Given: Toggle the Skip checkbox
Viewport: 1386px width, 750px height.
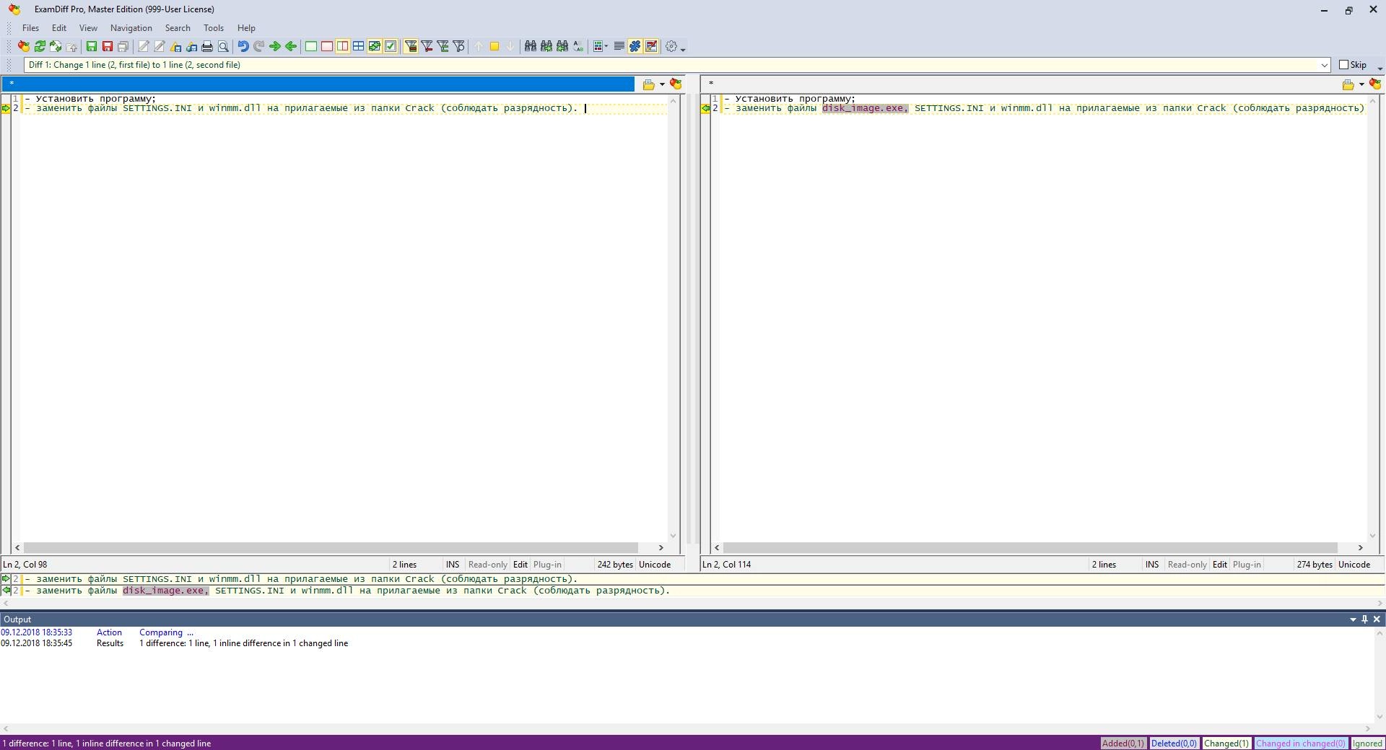Looking at the screenshot, I should (1344, 65).
